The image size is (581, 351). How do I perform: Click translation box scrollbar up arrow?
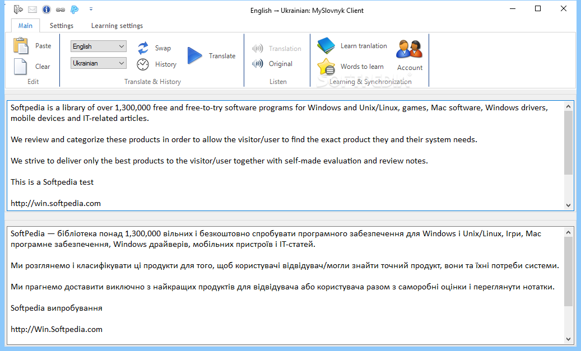point(569,232)
